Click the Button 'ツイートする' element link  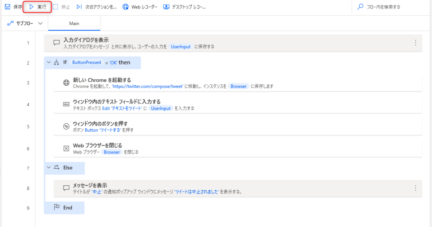coord(103,130)
